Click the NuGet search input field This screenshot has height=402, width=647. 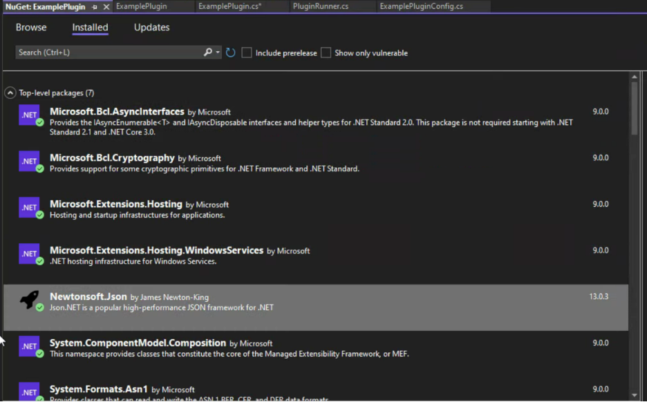click(109, 52)
